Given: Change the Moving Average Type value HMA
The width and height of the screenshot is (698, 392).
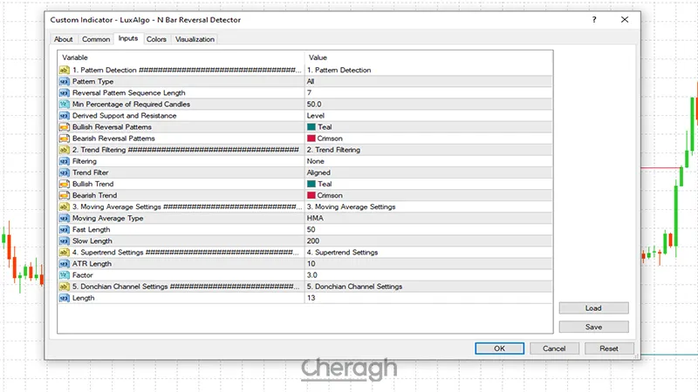Looking at the screenshot, I should point(428,218).
